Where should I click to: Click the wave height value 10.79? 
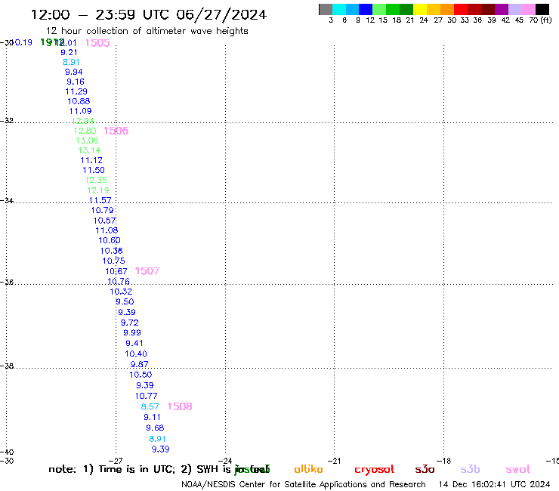(x=102, y=211)
